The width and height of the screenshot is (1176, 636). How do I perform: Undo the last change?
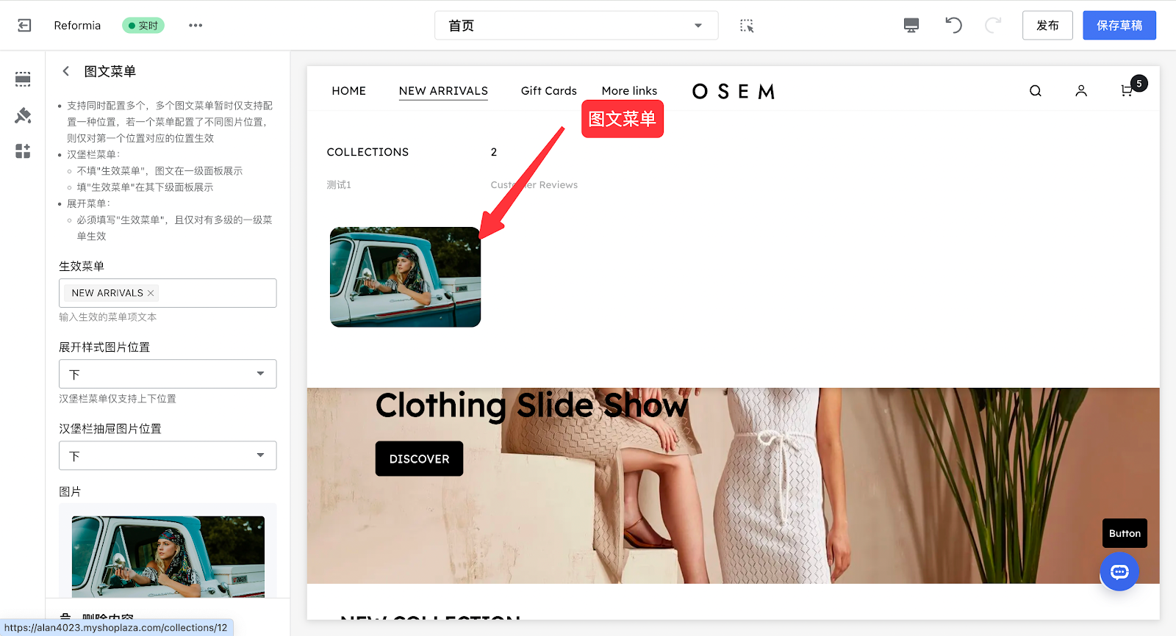[x=953, y=26]
